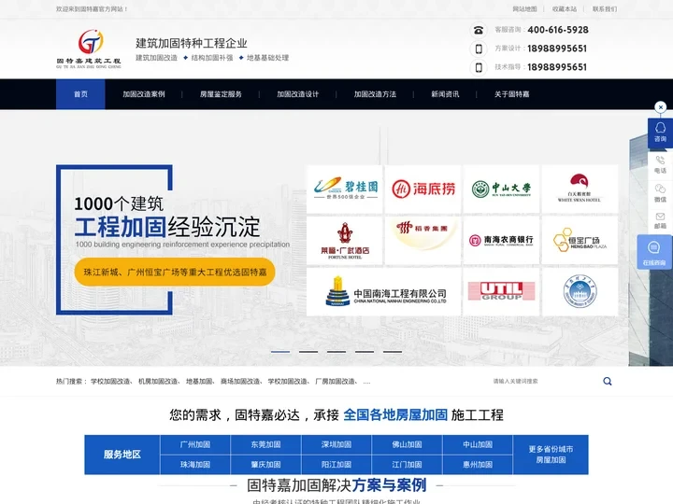673x504 pixels.
Task: Select 中山加固 service area
Action: (x=478, y=444)
